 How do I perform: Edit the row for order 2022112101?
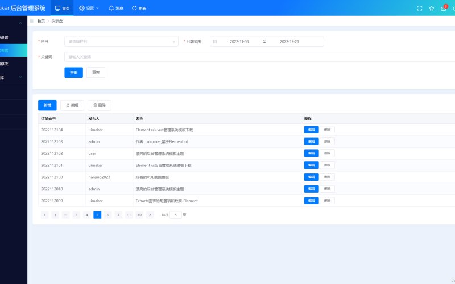311,165
